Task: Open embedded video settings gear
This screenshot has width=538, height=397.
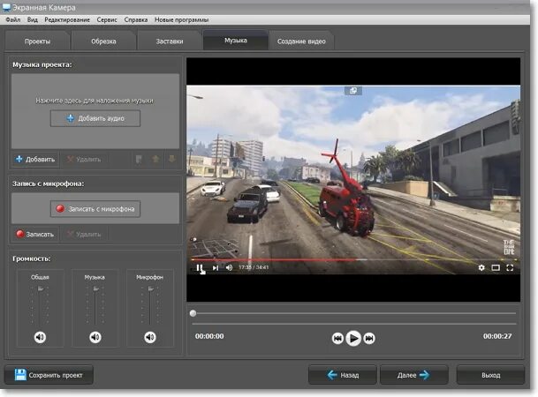Action: click(481, 267)
